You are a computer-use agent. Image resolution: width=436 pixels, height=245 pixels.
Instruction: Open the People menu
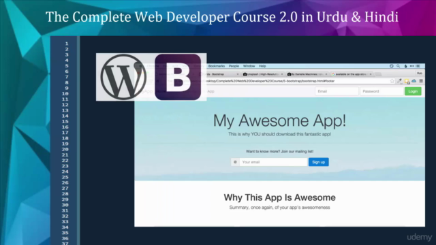point(234,66)
